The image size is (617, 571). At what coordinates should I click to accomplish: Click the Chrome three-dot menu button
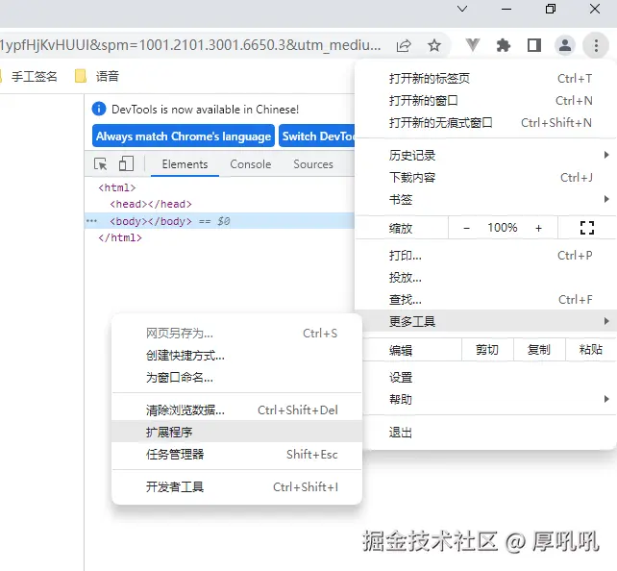(596, 45)
